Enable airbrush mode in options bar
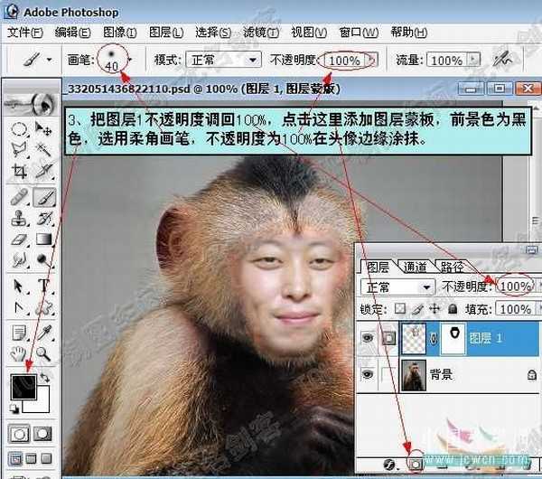This screenshot has width=542, height=479. (x=502, y=60)
